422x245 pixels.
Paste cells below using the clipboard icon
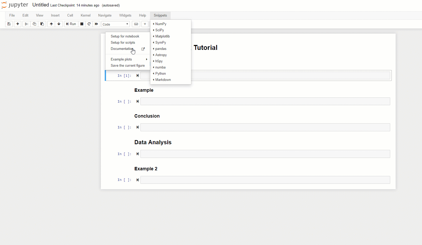[x=42, y=24]
